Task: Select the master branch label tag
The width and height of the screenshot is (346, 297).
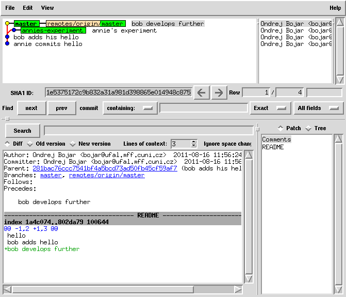Action: (x=26, y=24)
